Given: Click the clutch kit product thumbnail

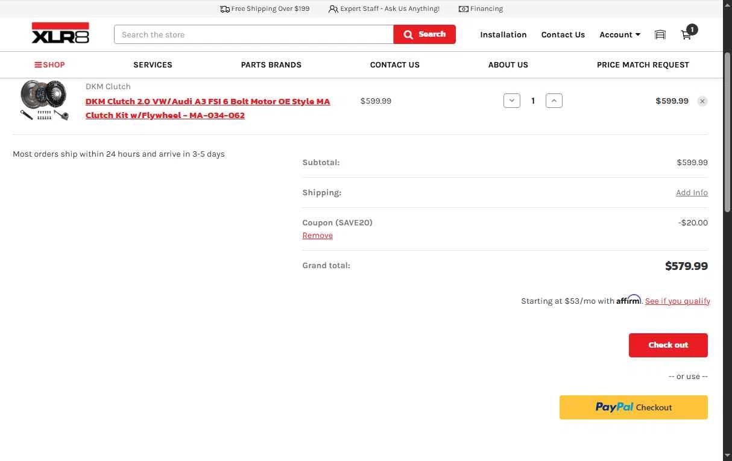Looking at the screenshot, I should point(44,101).
